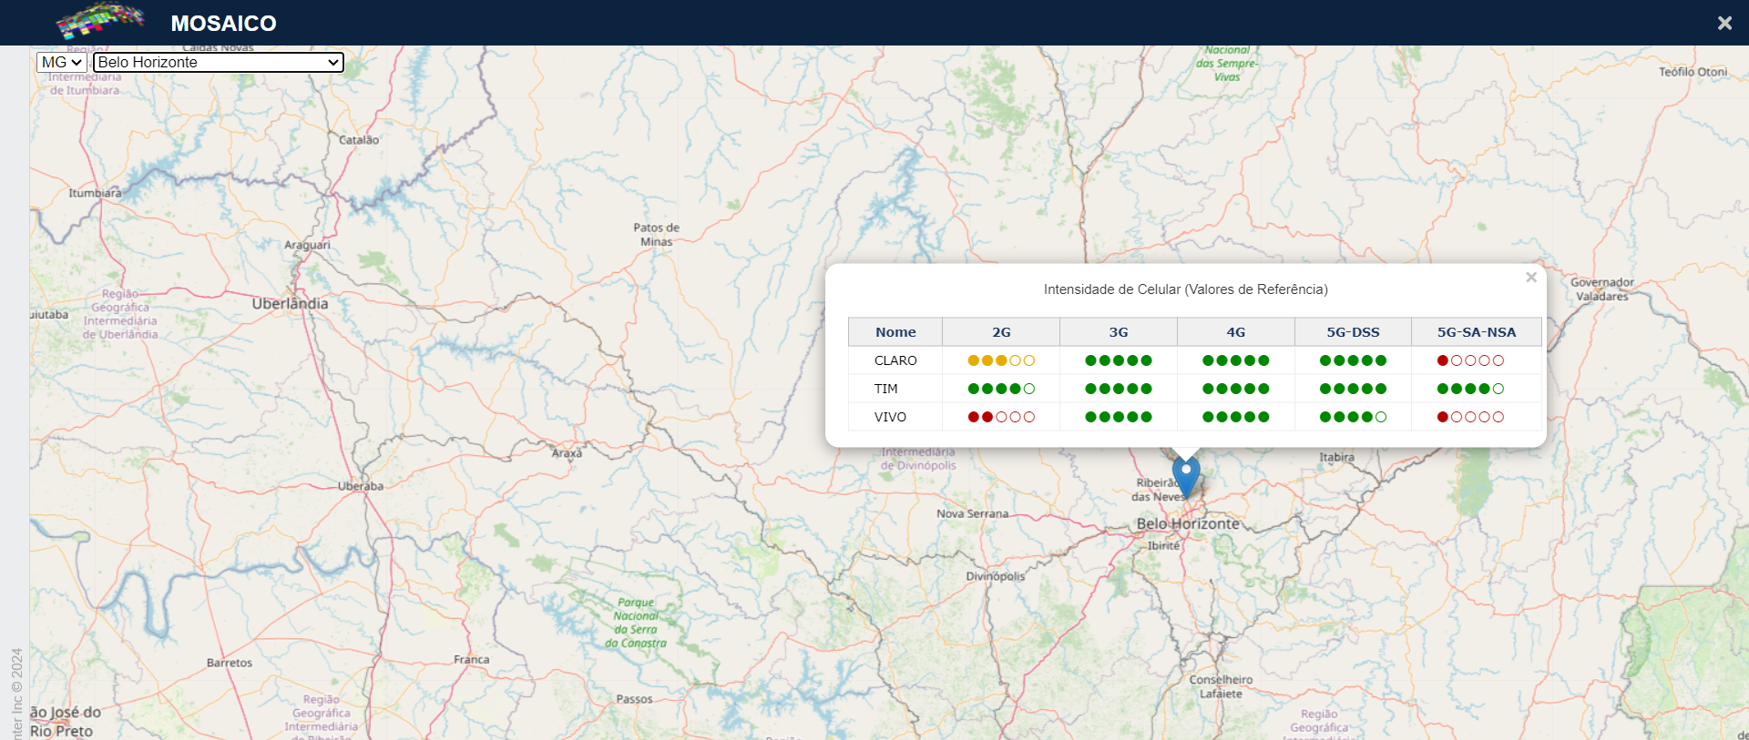
Task: Click VIVO 4G signal dots
Action: coord(1236,417)
